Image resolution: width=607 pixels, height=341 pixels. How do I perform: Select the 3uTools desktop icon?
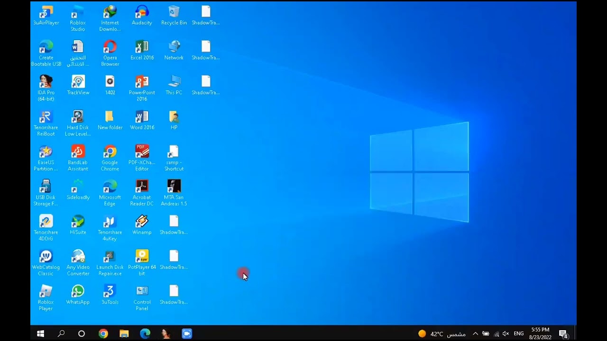110,296
